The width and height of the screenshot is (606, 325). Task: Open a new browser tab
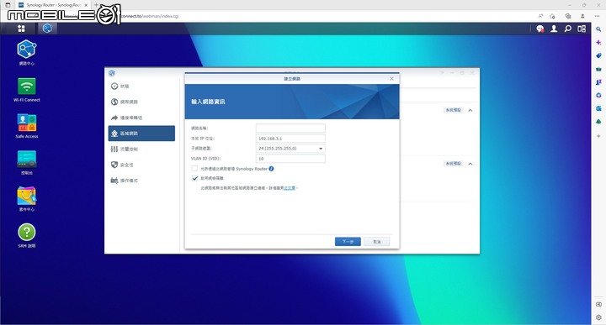[x=96, y=5]
